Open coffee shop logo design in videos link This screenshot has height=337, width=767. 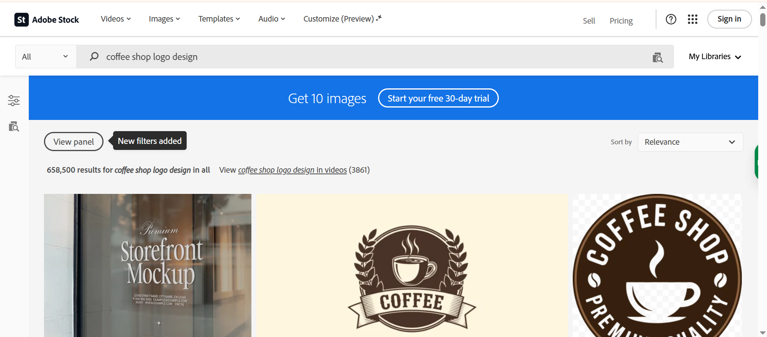click(292, 170)
